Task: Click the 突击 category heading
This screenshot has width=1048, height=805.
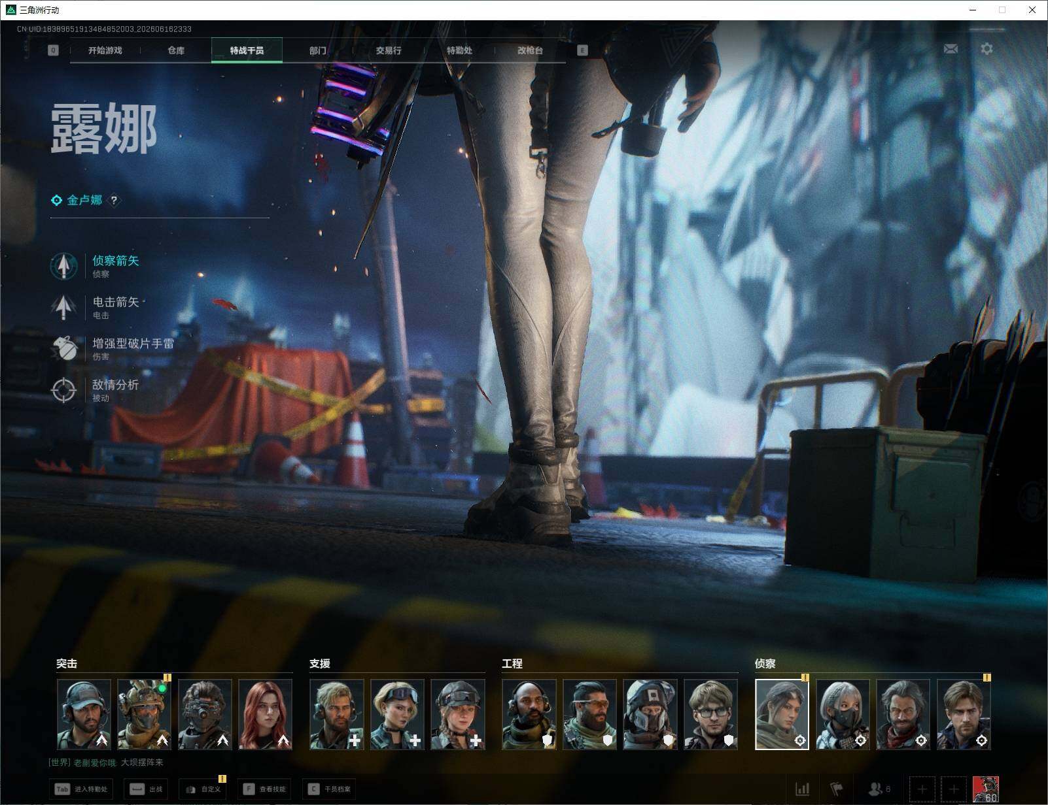Action: pyautogui.click(x=67, y=664)
